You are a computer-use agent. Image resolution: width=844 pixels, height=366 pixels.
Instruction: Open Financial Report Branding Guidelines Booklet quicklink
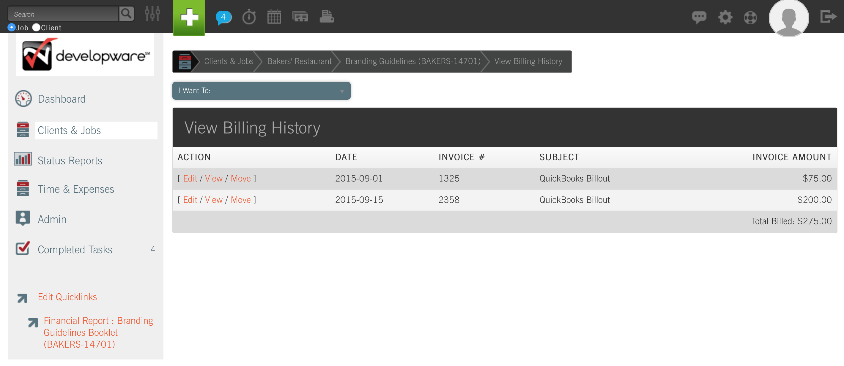98,332
